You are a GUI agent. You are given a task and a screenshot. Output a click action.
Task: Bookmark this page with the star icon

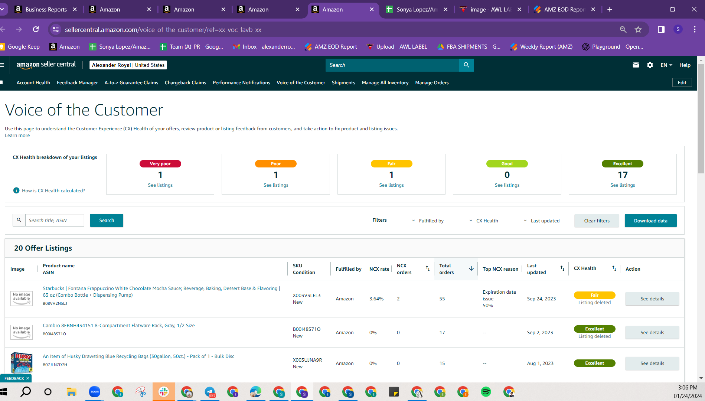638,29
